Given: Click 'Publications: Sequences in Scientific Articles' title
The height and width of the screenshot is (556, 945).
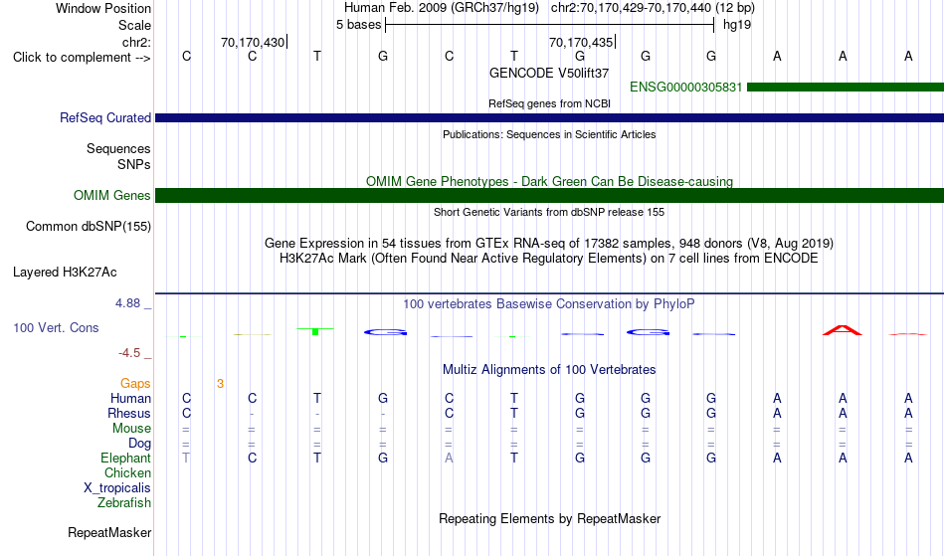Looking at the screenshot, I should [x=549, y=134].
